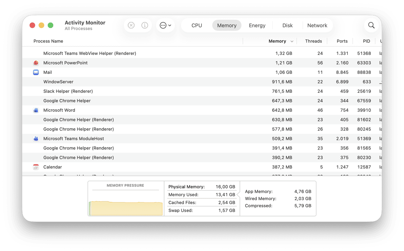Click the Mail app icon
Viewport: 404px width, 251px height.
tap(36, 72)
